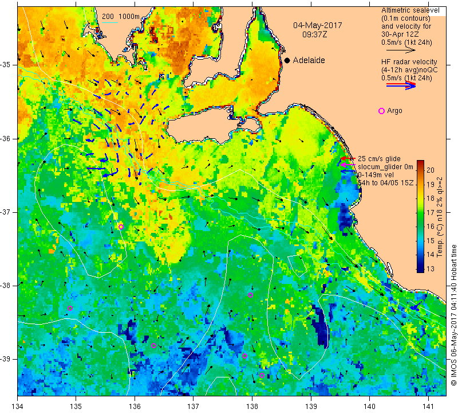Screen dimensions: 458x413
Task: Click the vertical 'Temp. (°C) n18 2% ql>=2' label
Action: pyautogui.click(x=440, y=217)
